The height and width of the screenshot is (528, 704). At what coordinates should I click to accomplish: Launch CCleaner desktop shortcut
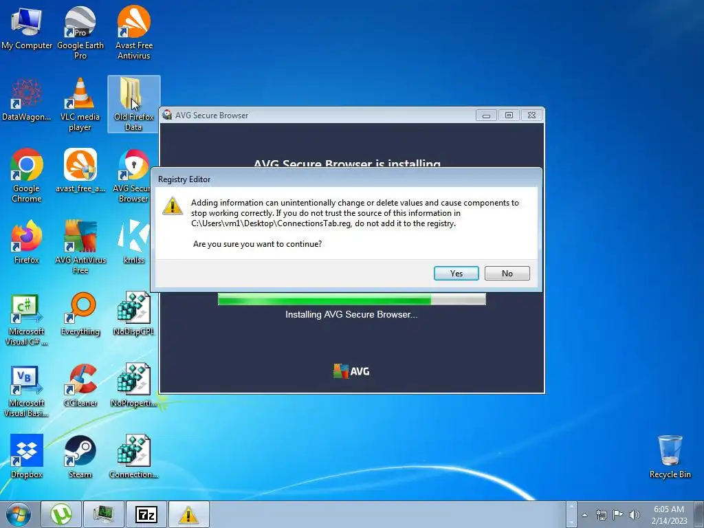coord(80,385)
